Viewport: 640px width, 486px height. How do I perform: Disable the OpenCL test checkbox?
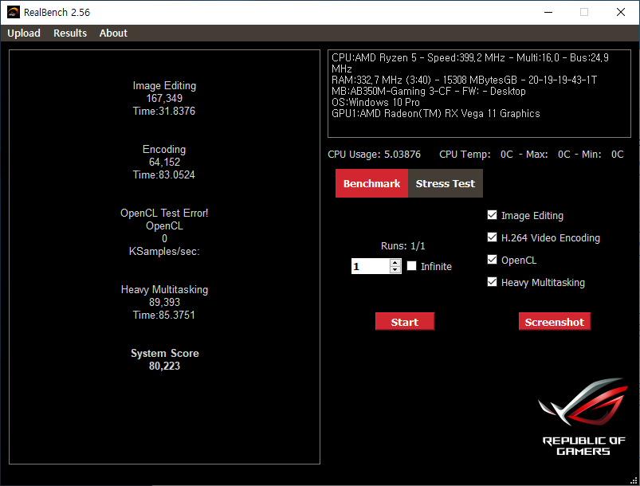pos(493,260)
